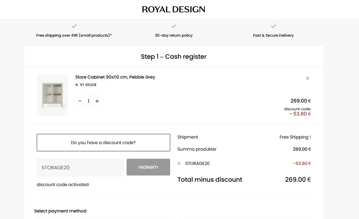The height and width of the screenshot is (219, 359).
Task: Click the quantity number between minus and plus
Action: click(x=89, y=101)
